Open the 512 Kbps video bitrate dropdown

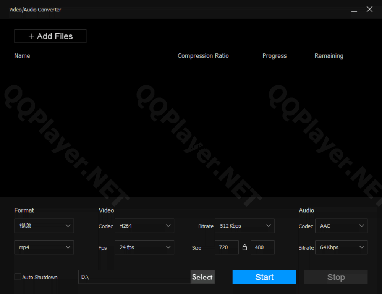244,226
